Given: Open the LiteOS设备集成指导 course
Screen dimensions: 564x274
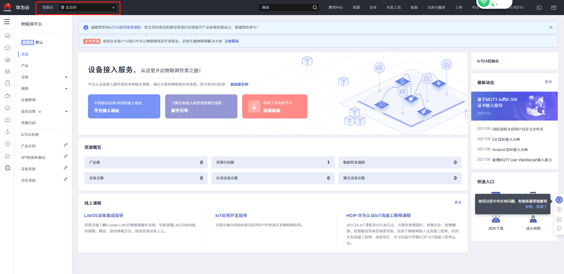Looking at the screenshot, I should 104,216.
